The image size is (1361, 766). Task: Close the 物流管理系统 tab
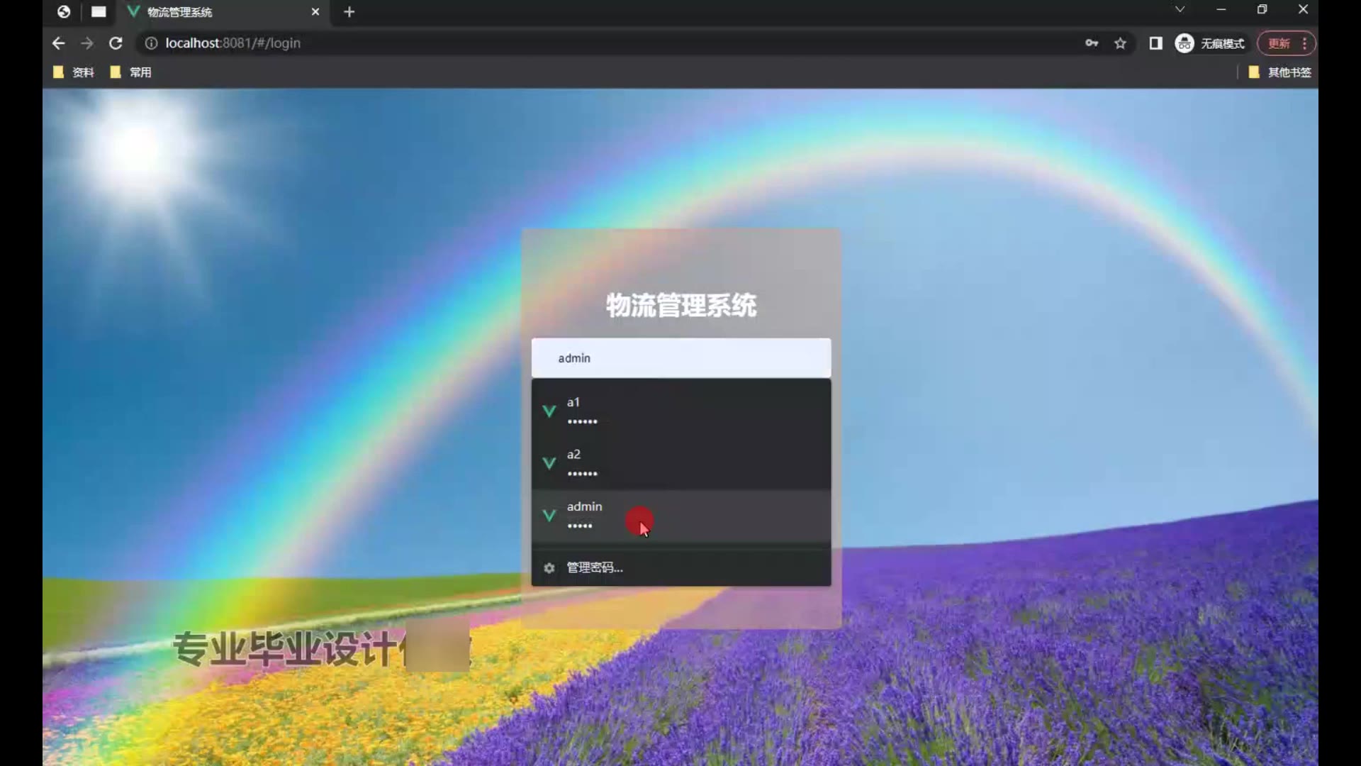[315, 12]
